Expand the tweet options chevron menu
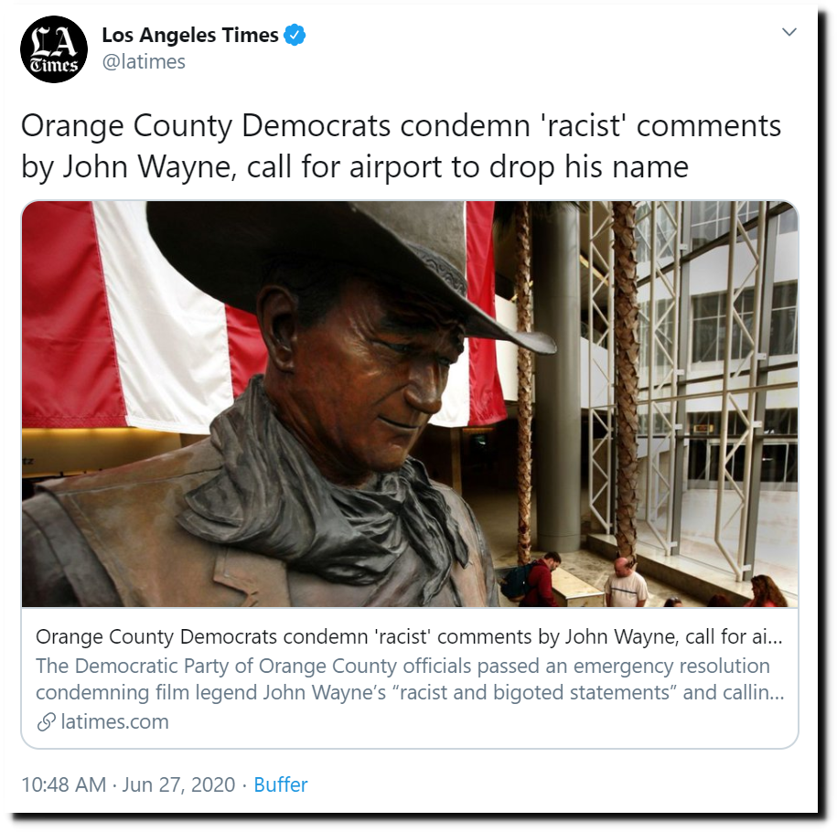837x832 pixels. (x=789, y=32)
